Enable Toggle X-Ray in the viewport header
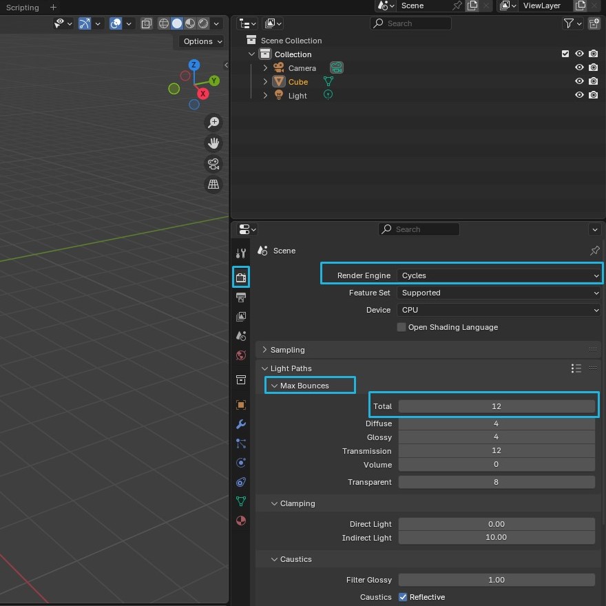606x606 pixels. point(147,23)
